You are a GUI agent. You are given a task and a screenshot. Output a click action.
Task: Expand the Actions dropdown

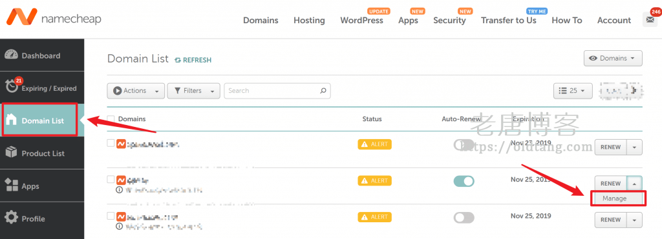(136, 90)
